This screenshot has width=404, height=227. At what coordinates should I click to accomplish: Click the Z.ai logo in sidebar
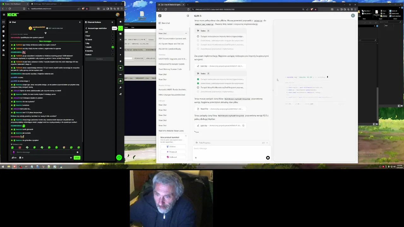click(x=160, y=16)
